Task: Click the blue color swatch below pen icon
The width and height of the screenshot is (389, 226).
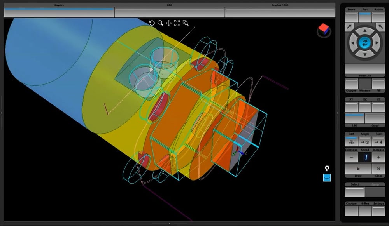Action: click(x=327, y=178)
